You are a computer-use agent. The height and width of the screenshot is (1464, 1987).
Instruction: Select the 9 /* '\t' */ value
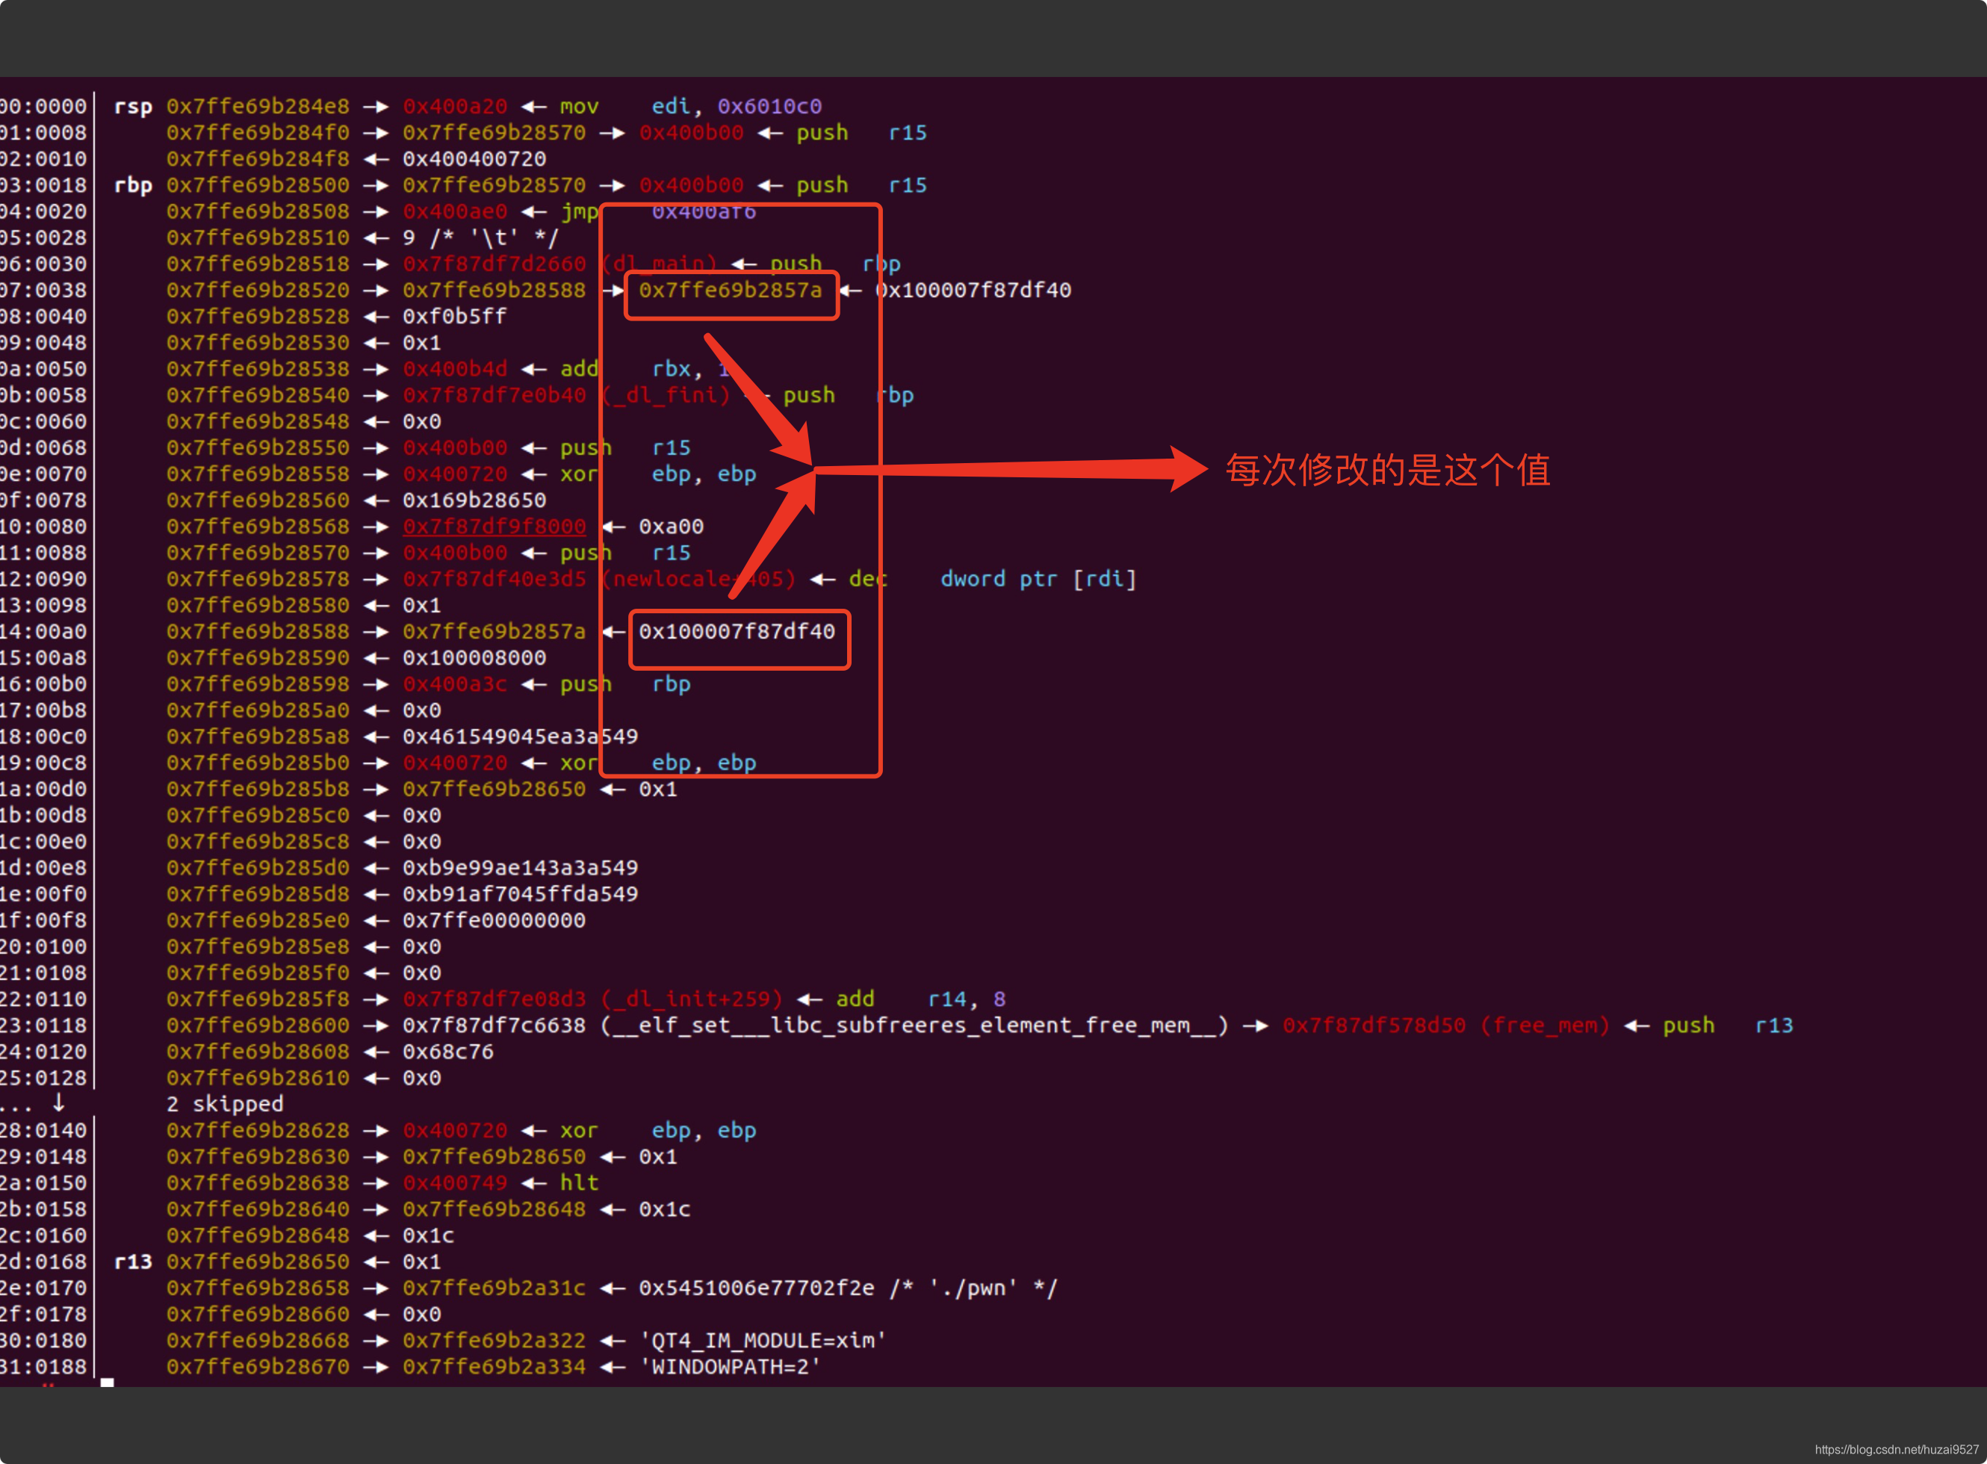(480, 238)
